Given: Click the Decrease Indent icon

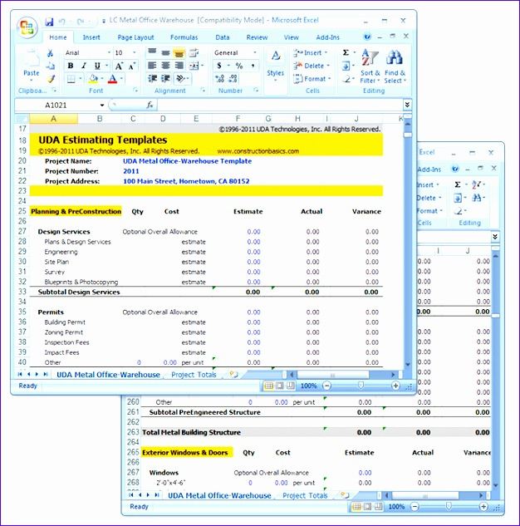Looking at the screenshot, I should tap(153, 79).
